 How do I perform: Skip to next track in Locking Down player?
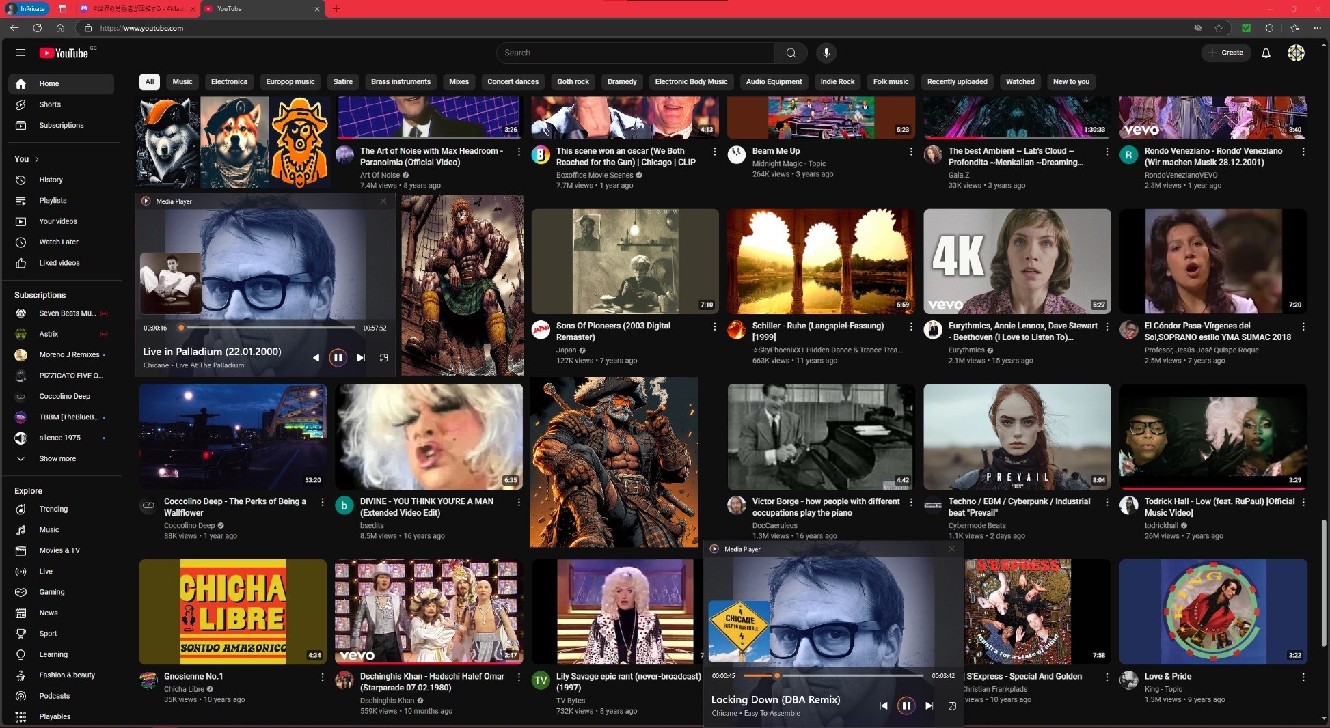click(x=929, y=705)
